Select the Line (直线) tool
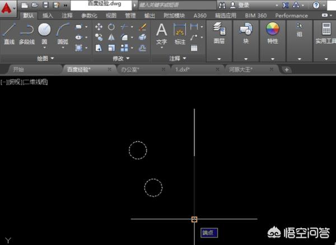This screenshot has width=336, height=245. tap(9, 32)
